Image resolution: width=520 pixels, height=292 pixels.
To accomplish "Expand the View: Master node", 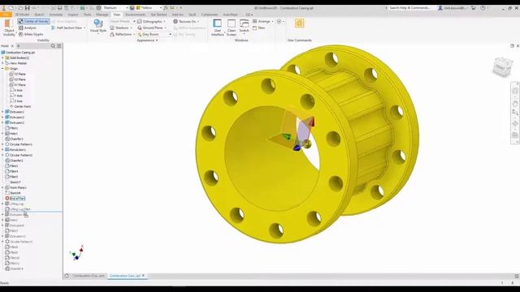I will (2, 63).
